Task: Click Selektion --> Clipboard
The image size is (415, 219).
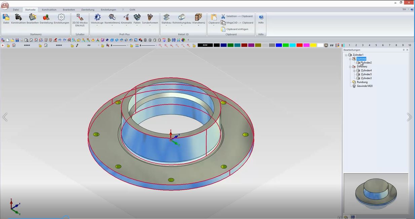Action: pyautogui.click(x=237, y=16)
